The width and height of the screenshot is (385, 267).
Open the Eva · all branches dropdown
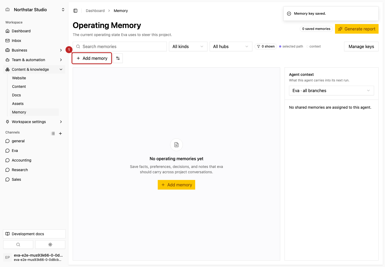tap(332, 91)
